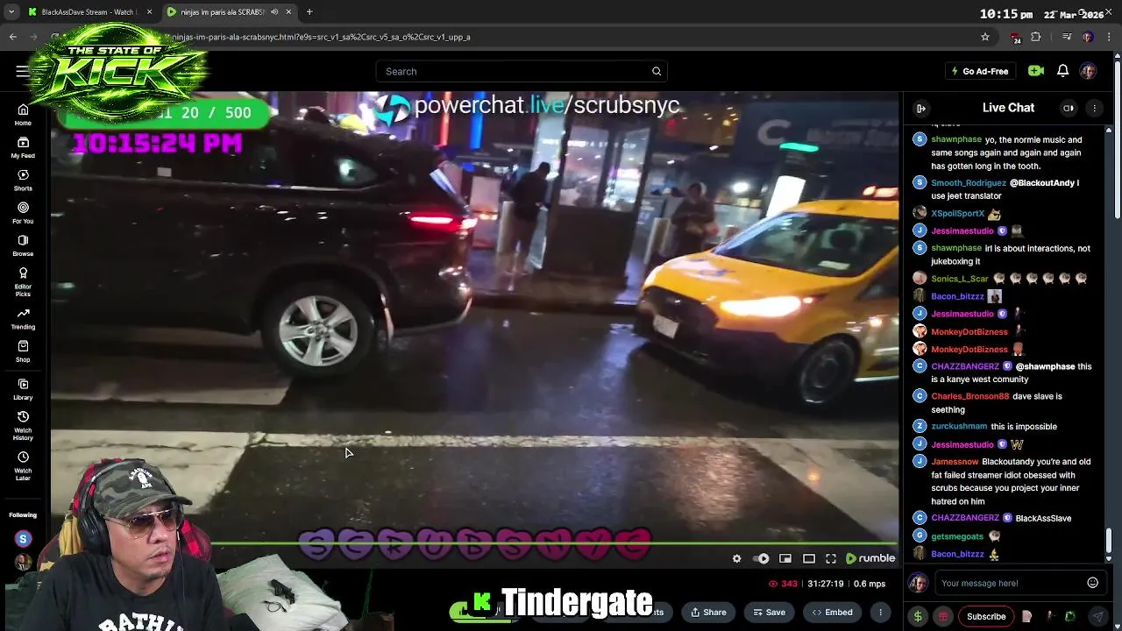Viewport: 1122px width, 631px height.
Task: Click the browser address bar URL
Action: coord(321,37)
